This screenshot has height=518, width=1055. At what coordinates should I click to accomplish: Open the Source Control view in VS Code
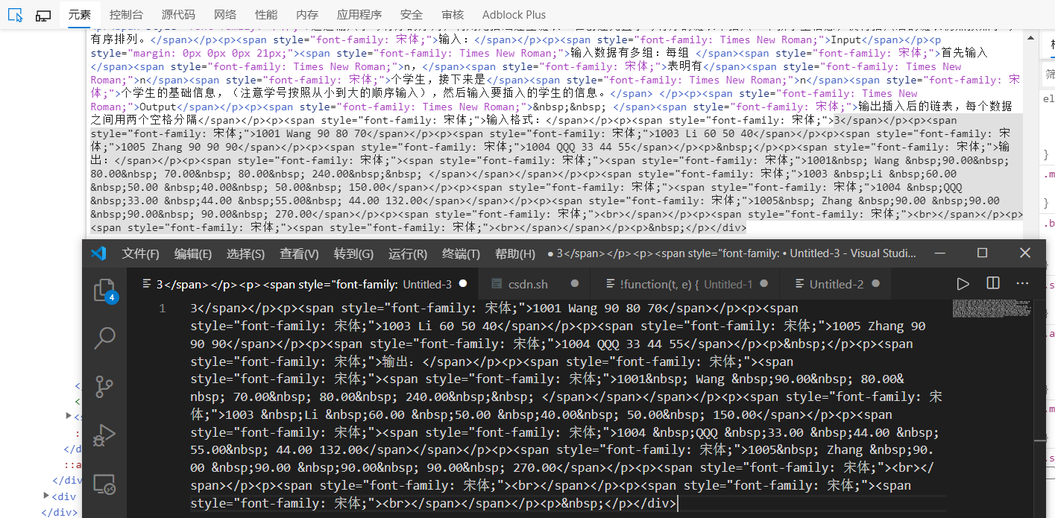105,386
